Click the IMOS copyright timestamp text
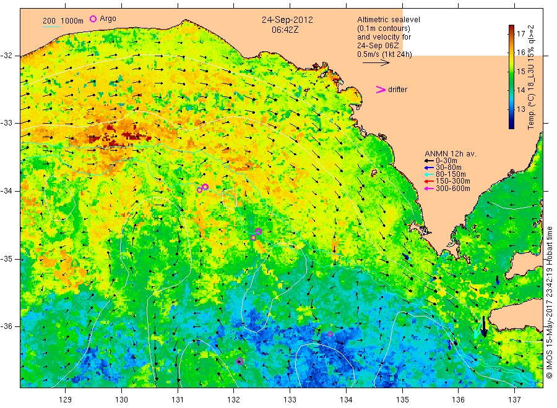Viewport: 557px width, 408px height. tap(549, 302)
